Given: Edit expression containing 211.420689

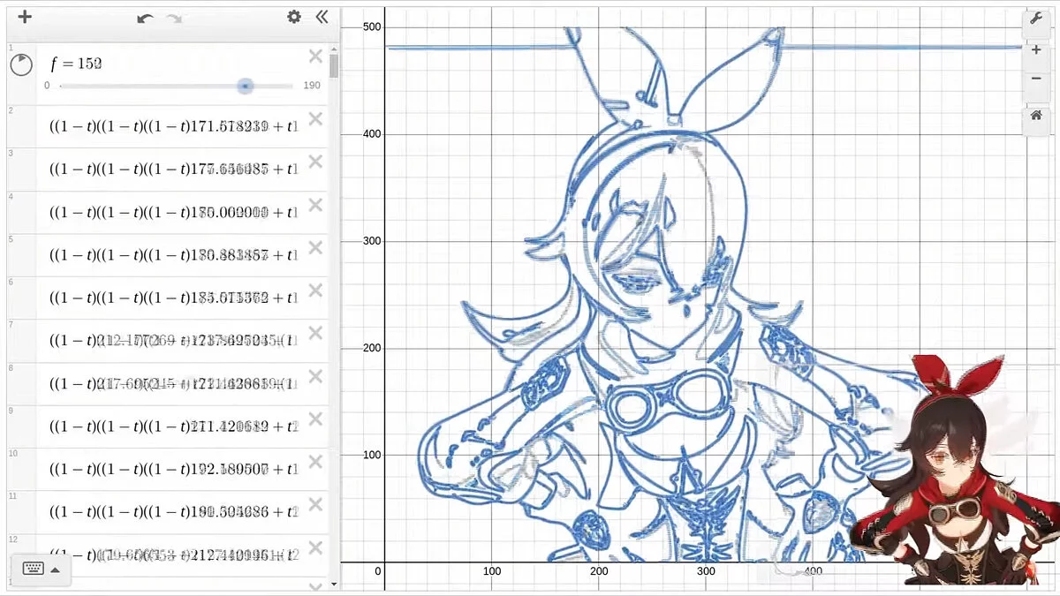Looking at the screenshot, I should 174,426.
